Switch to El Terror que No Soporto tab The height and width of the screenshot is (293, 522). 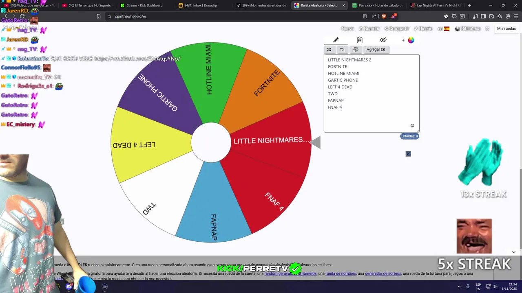click(86, 5)
